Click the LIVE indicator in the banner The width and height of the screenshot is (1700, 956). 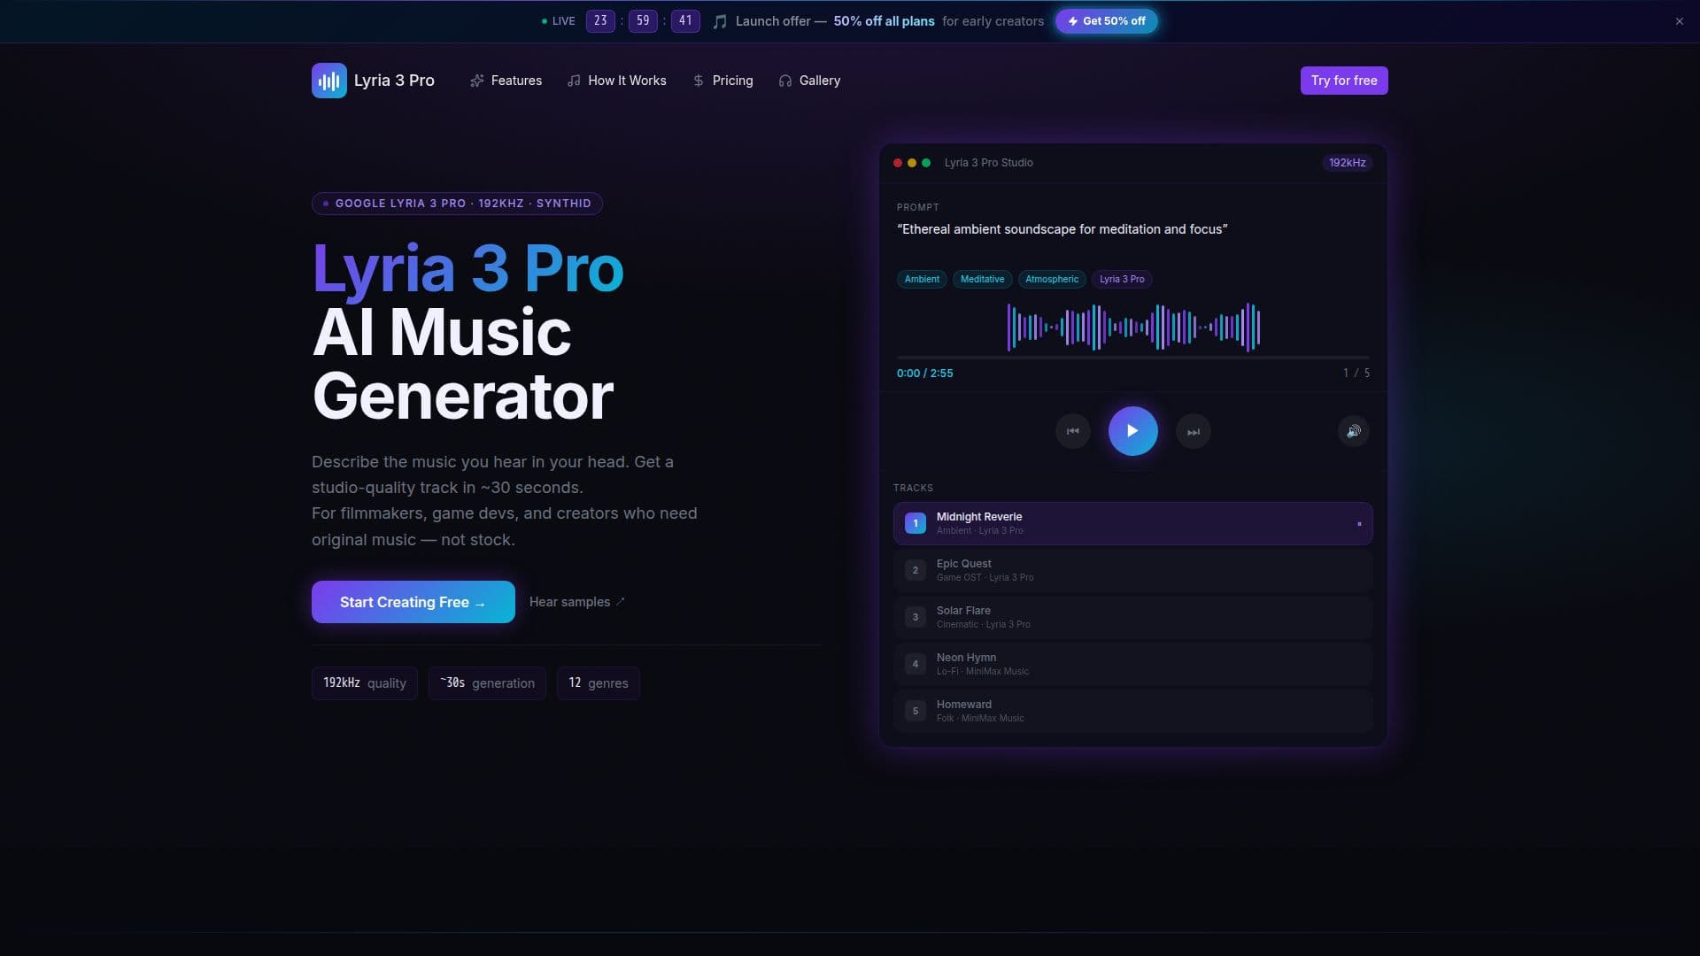pyautogui.click(x=558, y=21)
